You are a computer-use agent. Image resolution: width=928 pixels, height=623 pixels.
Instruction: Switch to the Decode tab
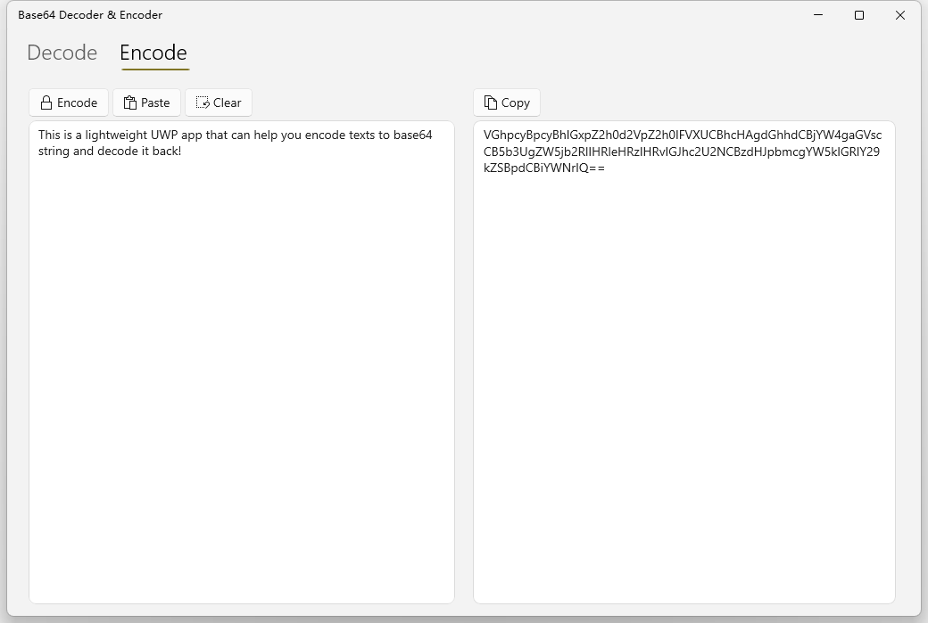coord(62,53)
